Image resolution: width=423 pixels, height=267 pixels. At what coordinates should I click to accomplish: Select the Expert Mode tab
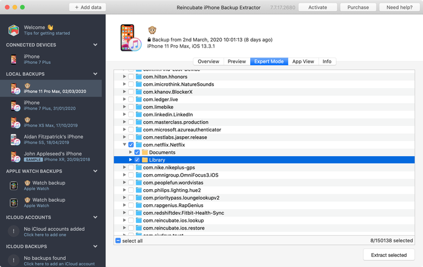point(269,61)
